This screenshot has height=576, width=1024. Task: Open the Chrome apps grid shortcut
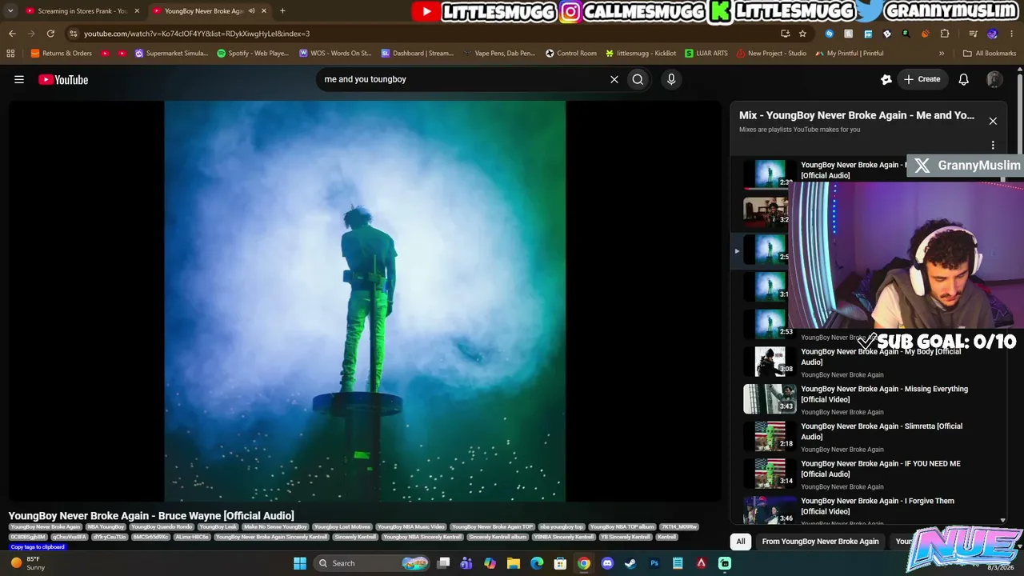10,54
